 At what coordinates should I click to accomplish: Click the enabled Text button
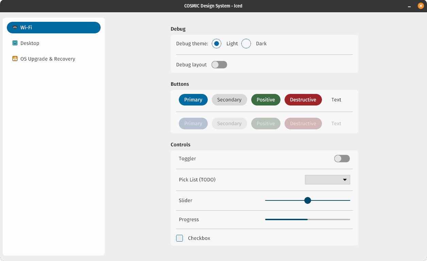coord(336,100)
